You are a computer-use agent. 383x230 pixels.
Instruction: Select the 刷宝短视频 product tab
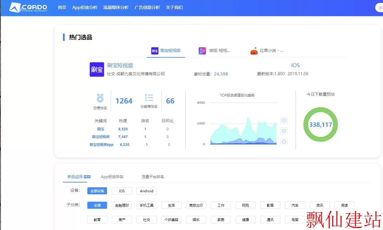click(166, 51)
